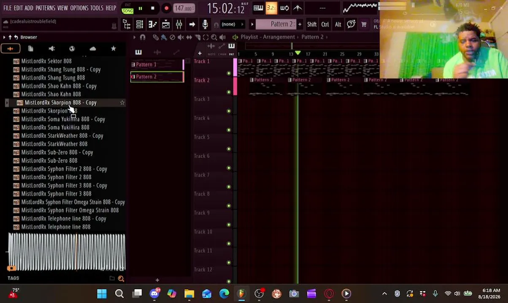Expand MistLordRx Skorpion 808 - Copy item

(x=6, y=103)
